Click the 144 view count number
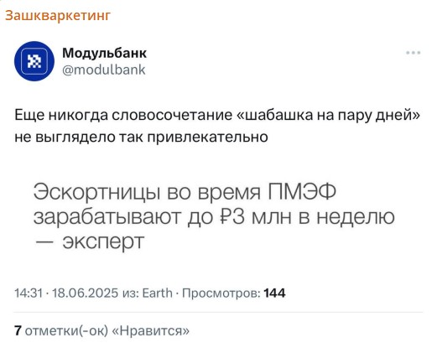 click(274, 293)
